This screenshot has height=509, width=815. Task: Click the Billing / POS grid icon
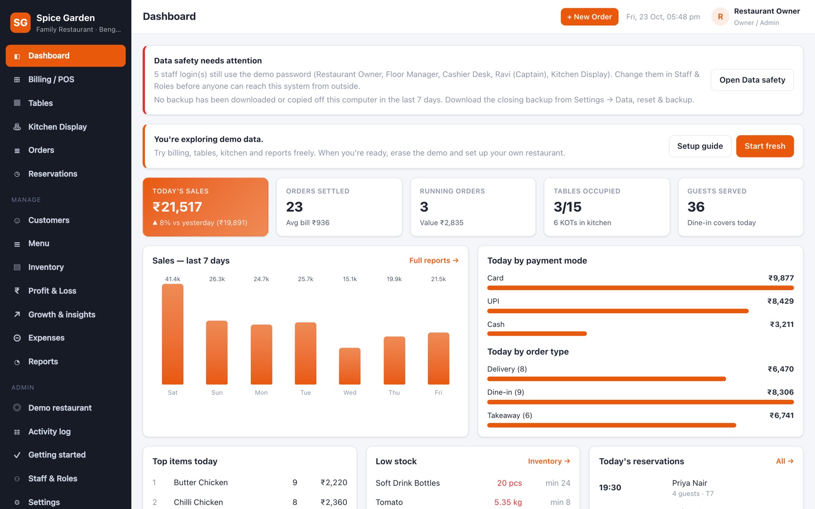tap(17, 80)
